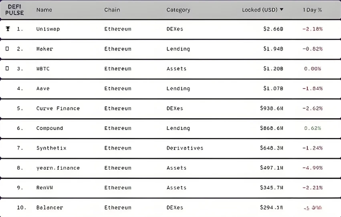Viewport: 341px width, 217px height.
Task: Sort table by Category column header
Action: click(178, 10)
